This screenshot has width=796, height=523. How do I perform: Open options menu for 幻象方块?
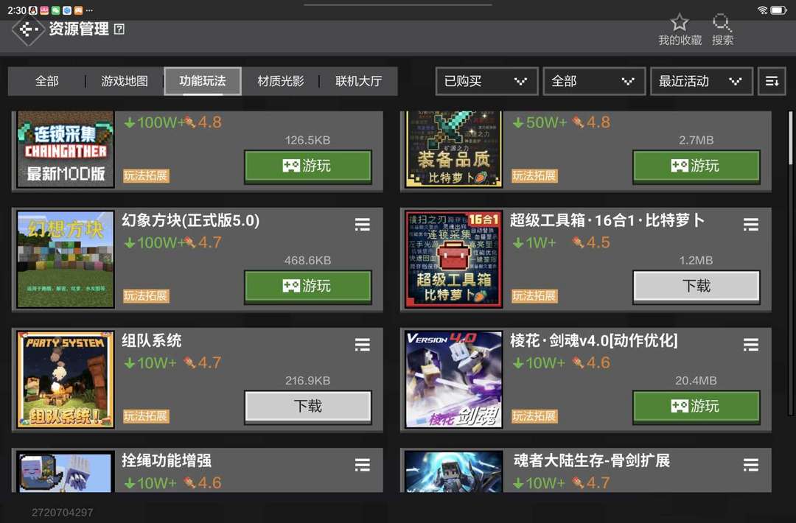(x=363, y=224)
